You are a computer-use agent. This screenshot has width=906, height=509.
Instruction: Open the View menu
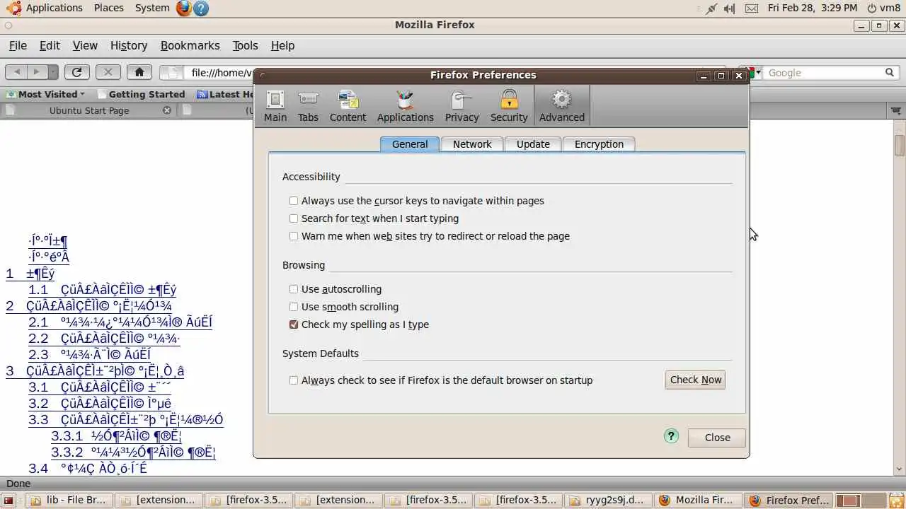tap(85, 45)
